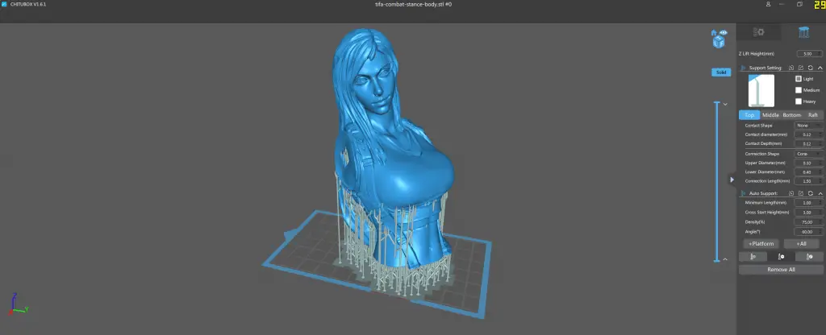Image resolution: width=826 pixels, height=335 pixels.
Task: Select the Heavy support checkbox
Action: [798, 101]
